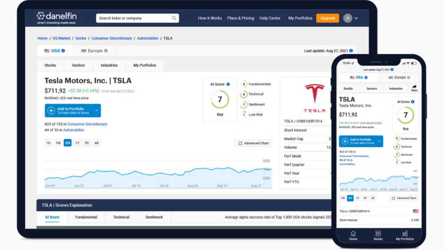
Task: Click the danelfin logo in the header
Action: click(x=56, y=18)
